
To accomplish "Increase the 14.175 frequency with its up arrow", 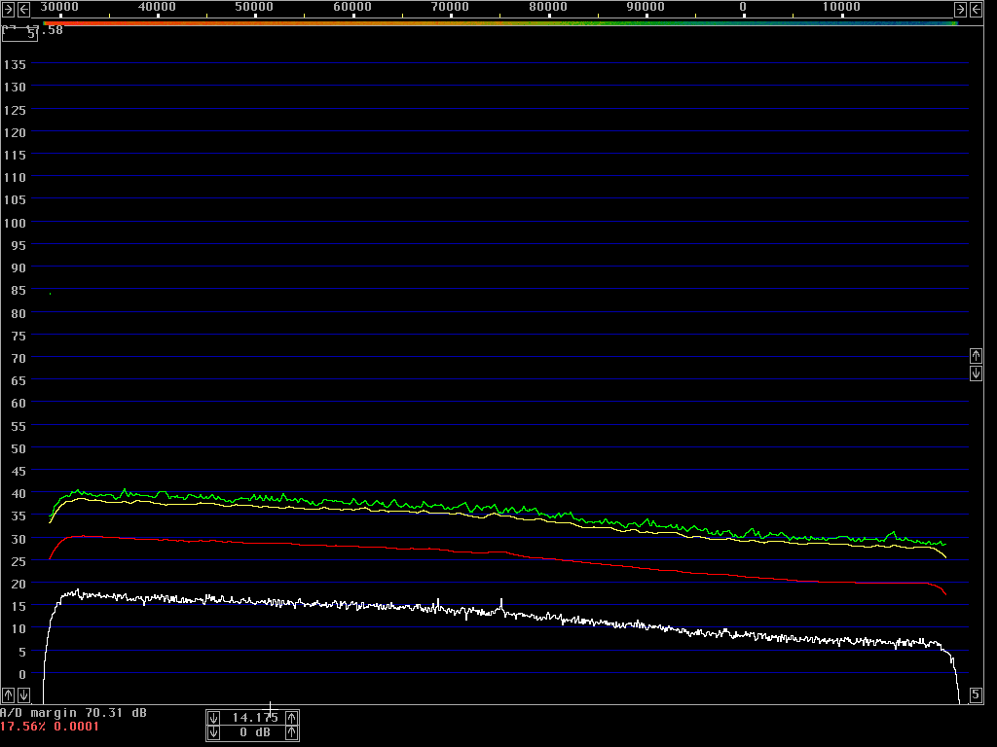I will (x=292, y=718).
